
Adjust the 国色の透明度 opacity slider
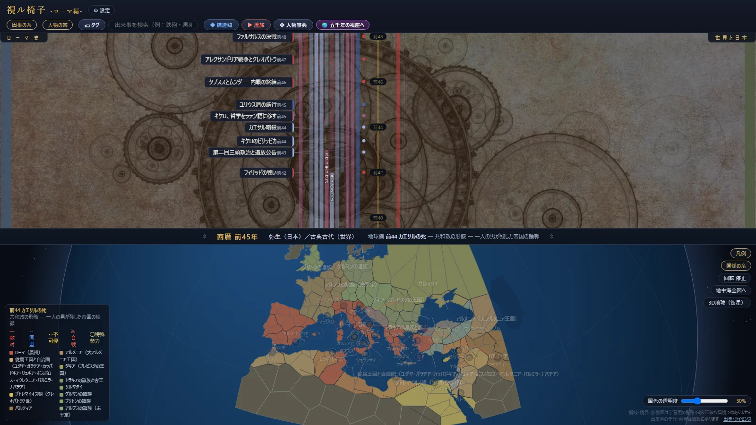tap(704, 401)
